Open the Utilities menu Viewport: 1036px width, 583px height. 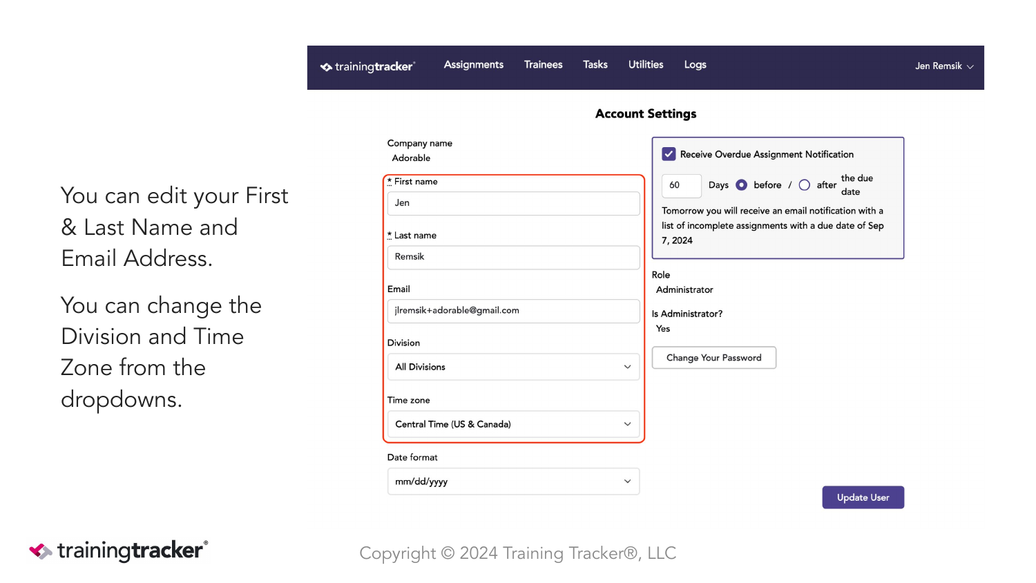pyautogui.click(x=646, y=65)
